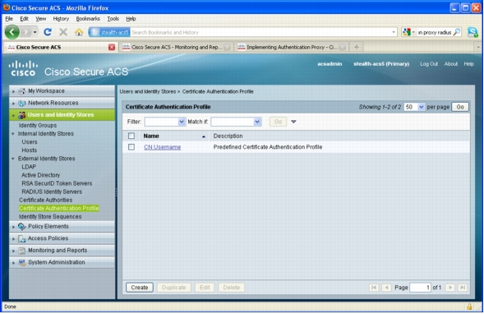This screenshot has height=314, width=484.
Task: Go to next page arrow icon
Action: 450,288
